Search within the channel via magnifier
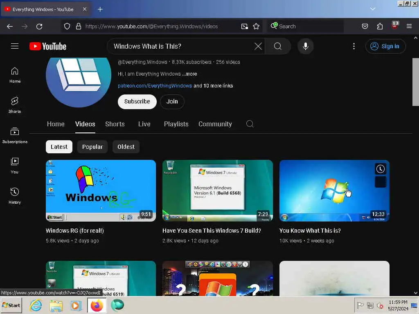The width and height of the screenshot is (419, 314). click(x=250, y=124)
